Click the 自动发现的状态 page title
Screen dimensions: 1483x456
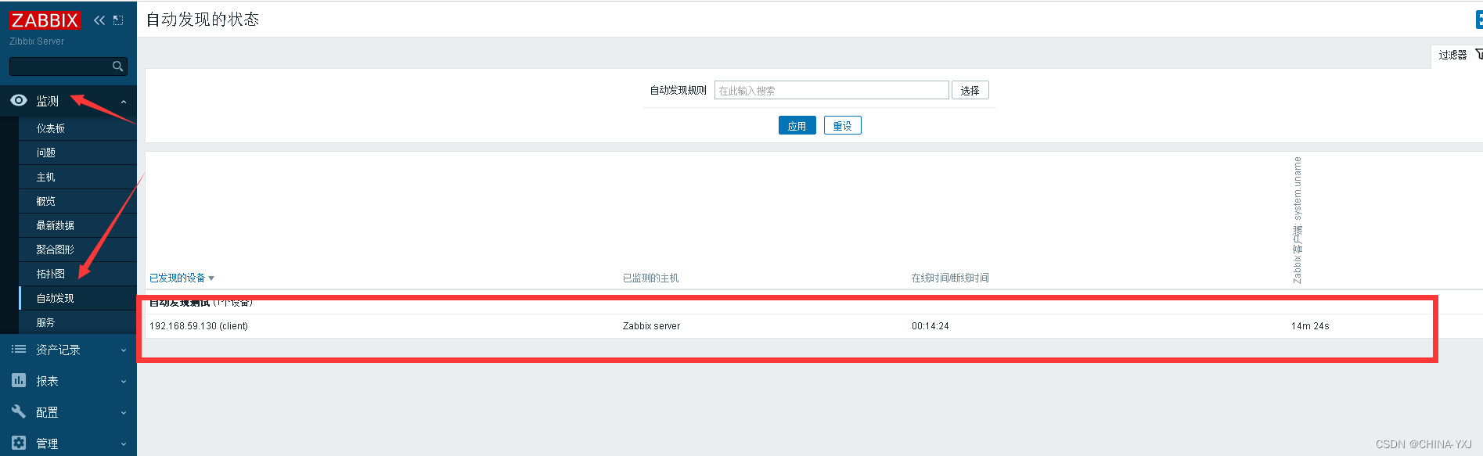[203, 20]
